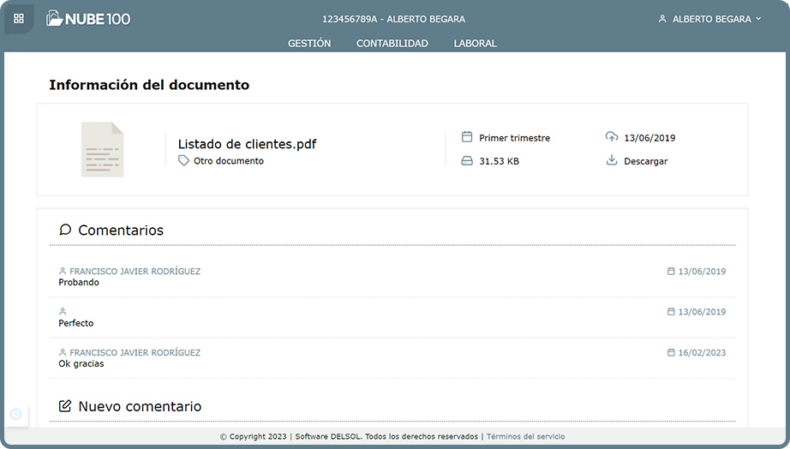Screen dimensions: 790x449
Task: Click the speech bubble Comentarios icon
Action: [x=65, y=230]
